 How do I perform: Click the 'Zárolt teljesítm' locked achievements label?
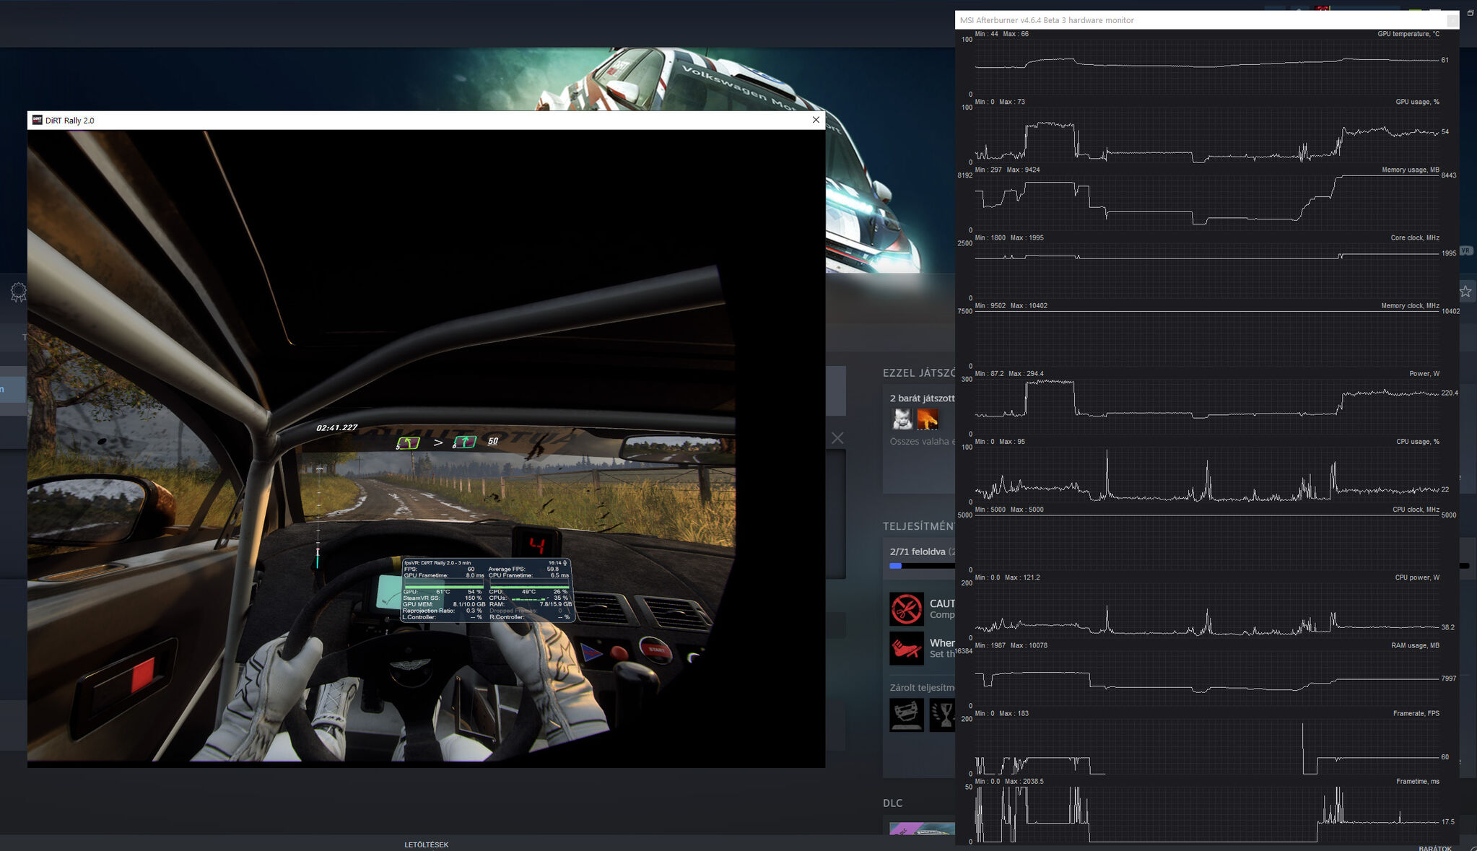coord(923,687)
